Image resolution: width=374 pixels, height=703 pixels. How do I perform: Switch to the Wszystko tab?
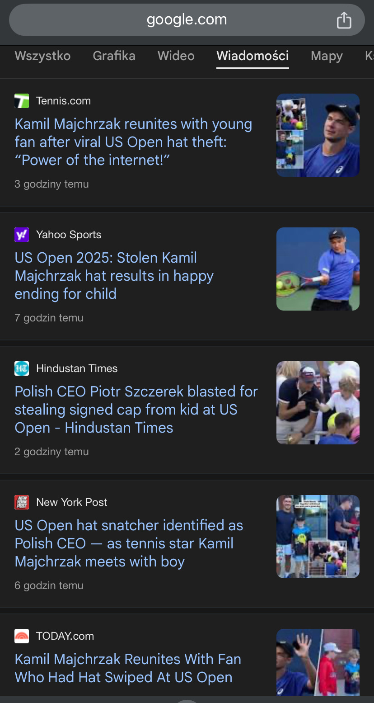click(x=42, y=56)
